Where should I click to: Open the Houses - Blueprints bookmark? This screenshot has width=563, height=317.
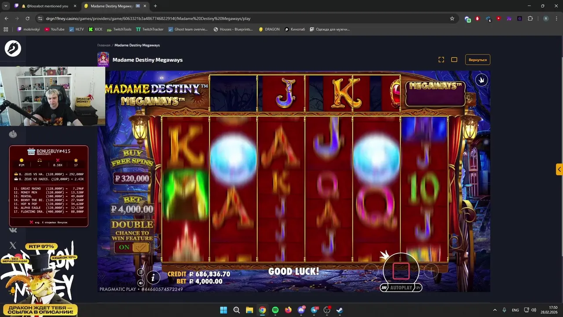(233, 29)
